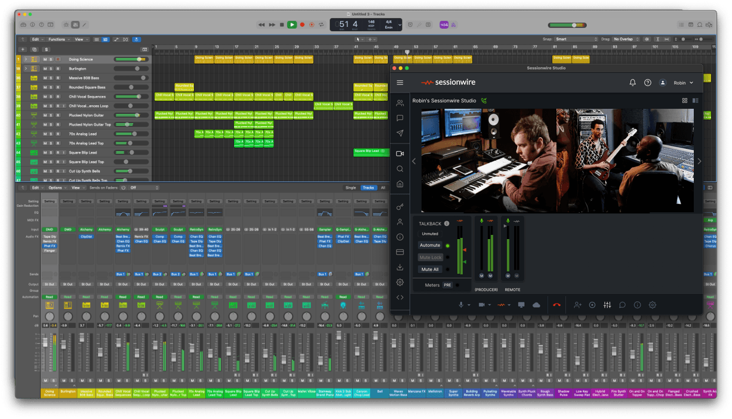Click the PRE meters button in Sessionwire

click(x=447, y=285)
